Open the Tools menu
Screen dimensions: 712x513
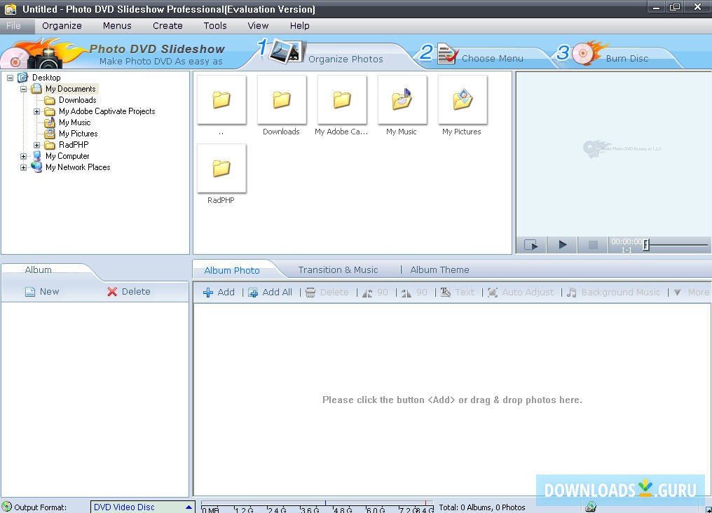click(x=215, y=26)
